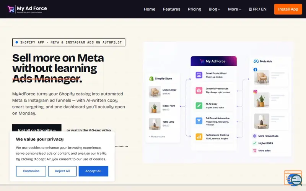This screenshot has width=306, height=191.
Task: Click Install on Shopify button
Action: (x=37, y=128)
